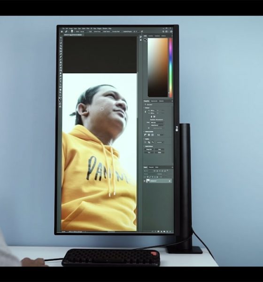This screenshot has width=263, height=282.
Task: Click the ruler corner icon in Properties
Action: click(x=145, y=135)
